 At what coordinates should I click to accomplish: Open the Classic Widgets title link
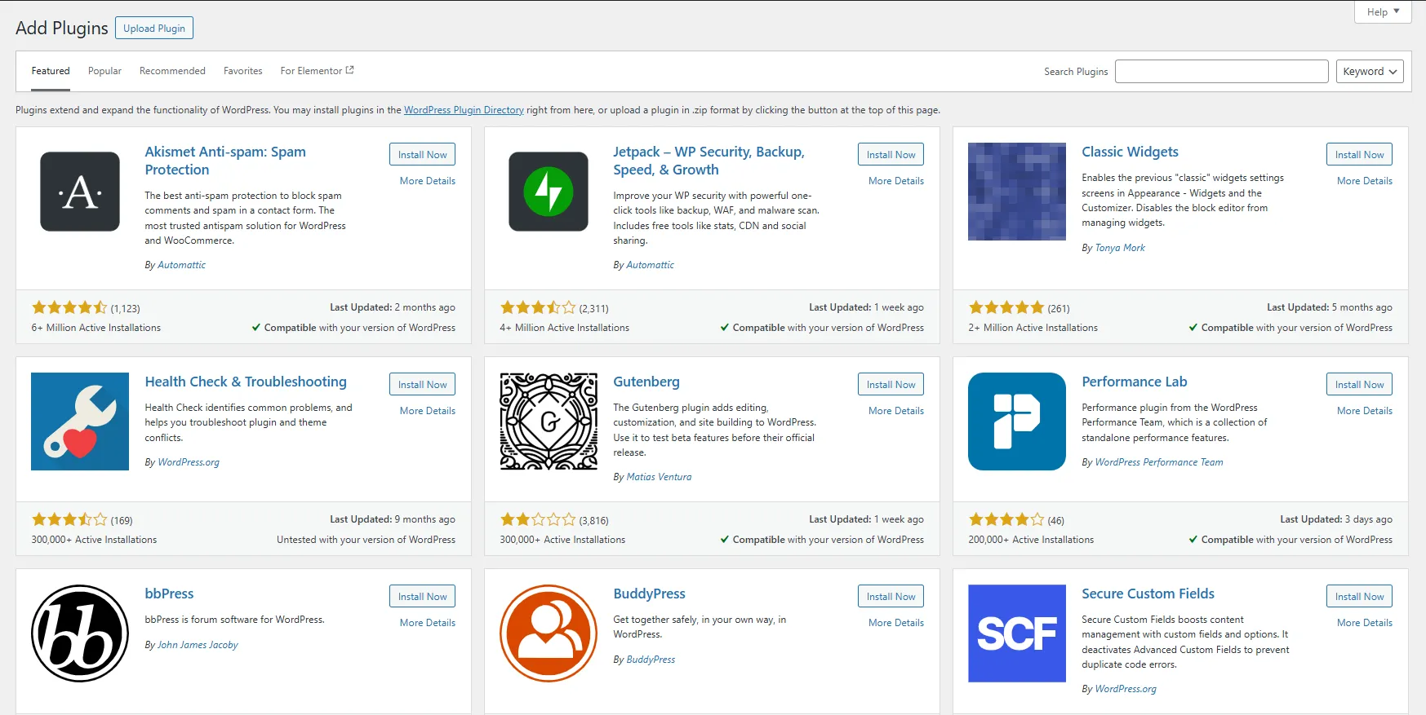[x=1130, y=152]
